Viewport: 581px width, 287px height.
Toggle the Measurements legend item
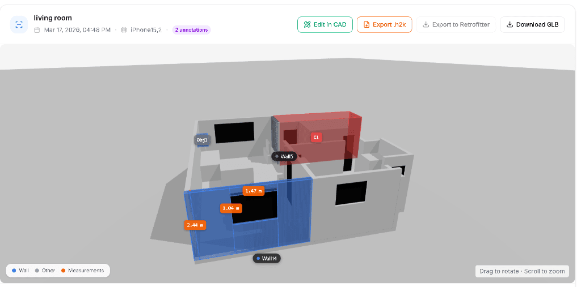click(82, 271)
